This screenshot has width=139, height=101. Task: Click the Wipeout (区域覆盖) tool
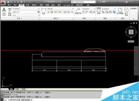[120, 11]
